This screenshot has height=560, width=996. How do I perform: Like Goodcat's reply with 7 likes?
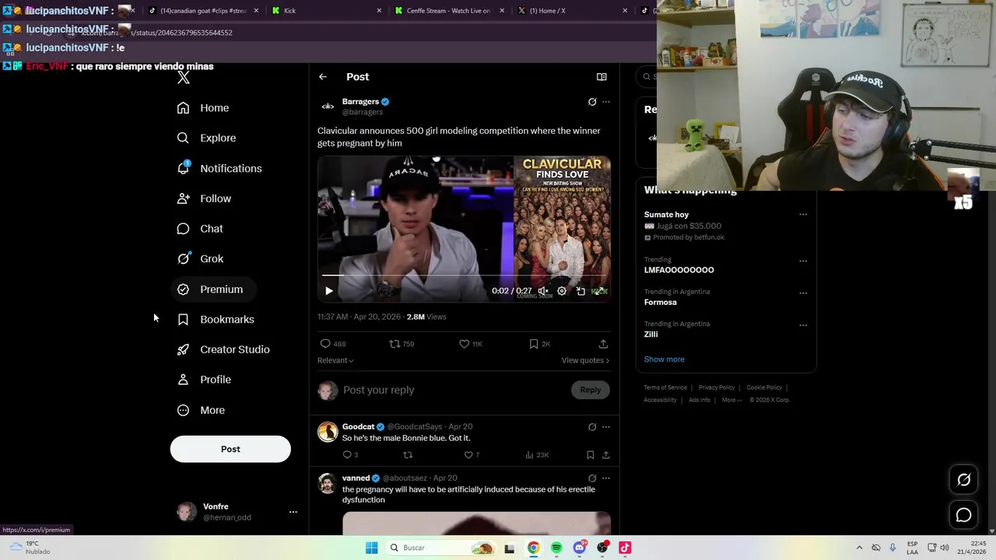[x=472, y=455]
